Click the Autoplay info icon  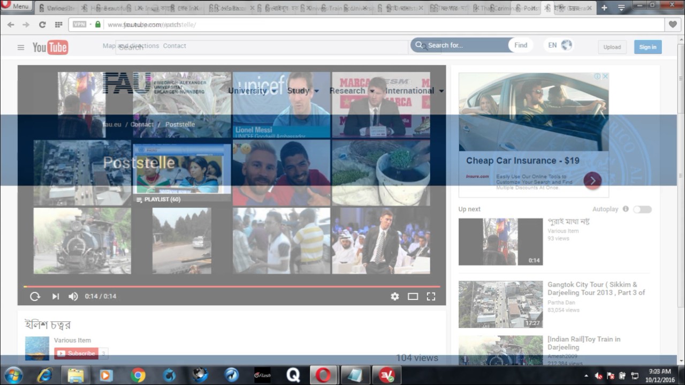click(625, 209)
